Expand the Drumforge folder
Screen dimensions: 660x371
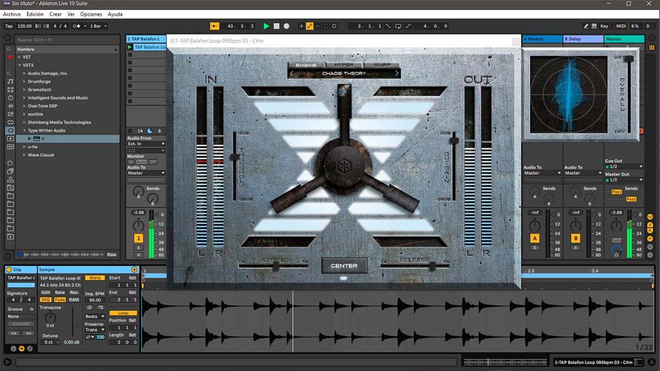click(25, 81)
